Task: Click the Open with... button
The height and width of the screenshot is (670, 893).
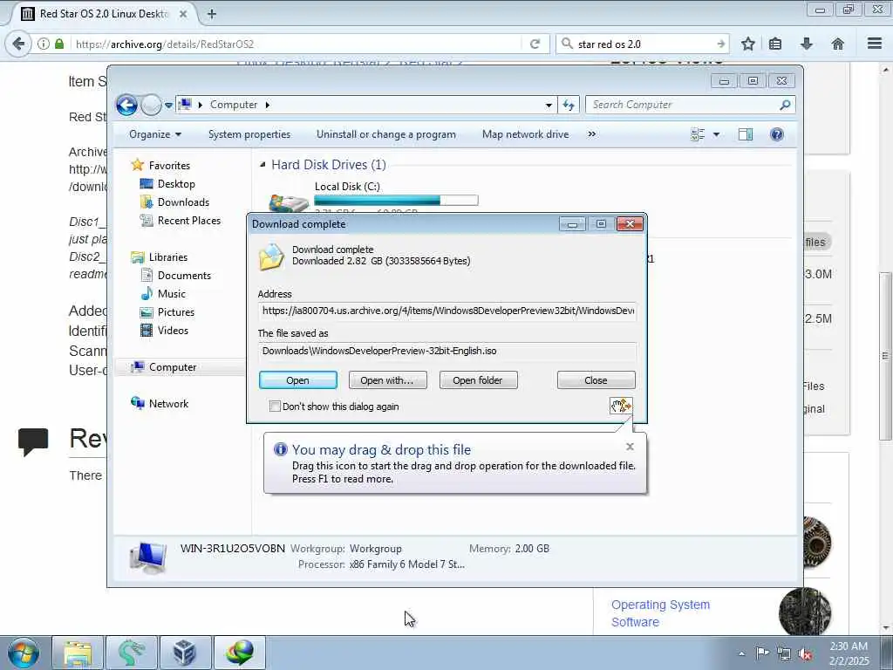Action: pos(387,380)
